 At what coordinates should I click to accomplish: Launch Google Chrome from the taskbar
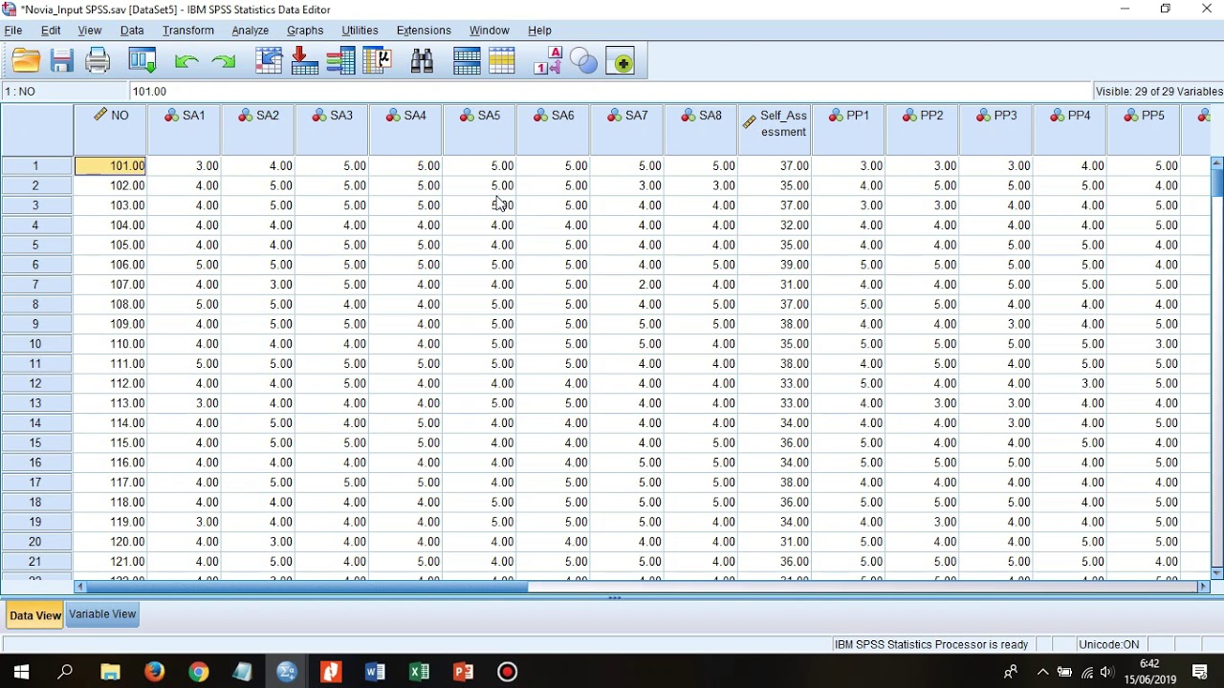point(198,672)
